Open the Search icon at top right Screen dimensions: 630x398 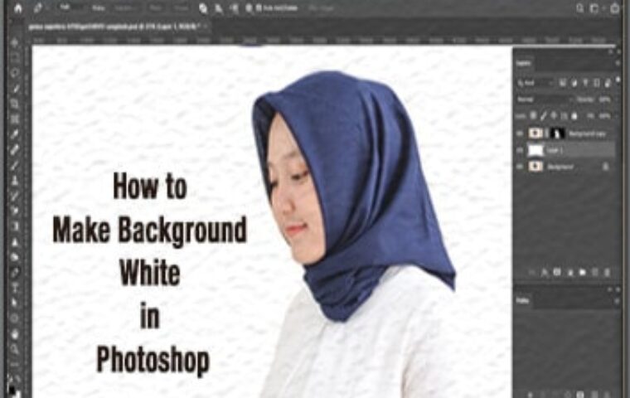pyautogui.click(x=580, y=8)
